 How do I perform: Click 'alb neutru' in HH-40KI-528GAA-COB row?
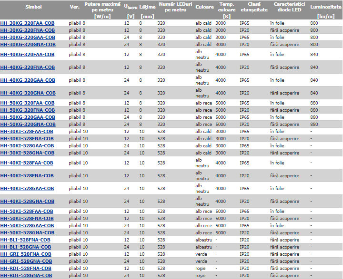coord(202,189)
